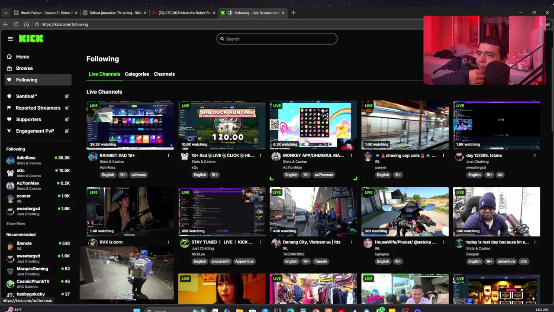Open chasing cop calls stream thumbnail
Viewport: 554px width, 312px height.
click(x=405, y=125)
